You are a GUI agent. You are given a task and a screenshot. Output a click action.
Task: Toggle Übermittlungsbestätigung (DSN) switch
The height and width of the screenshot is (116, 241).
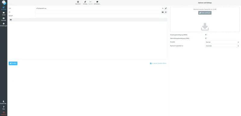(x=206, y=38)
